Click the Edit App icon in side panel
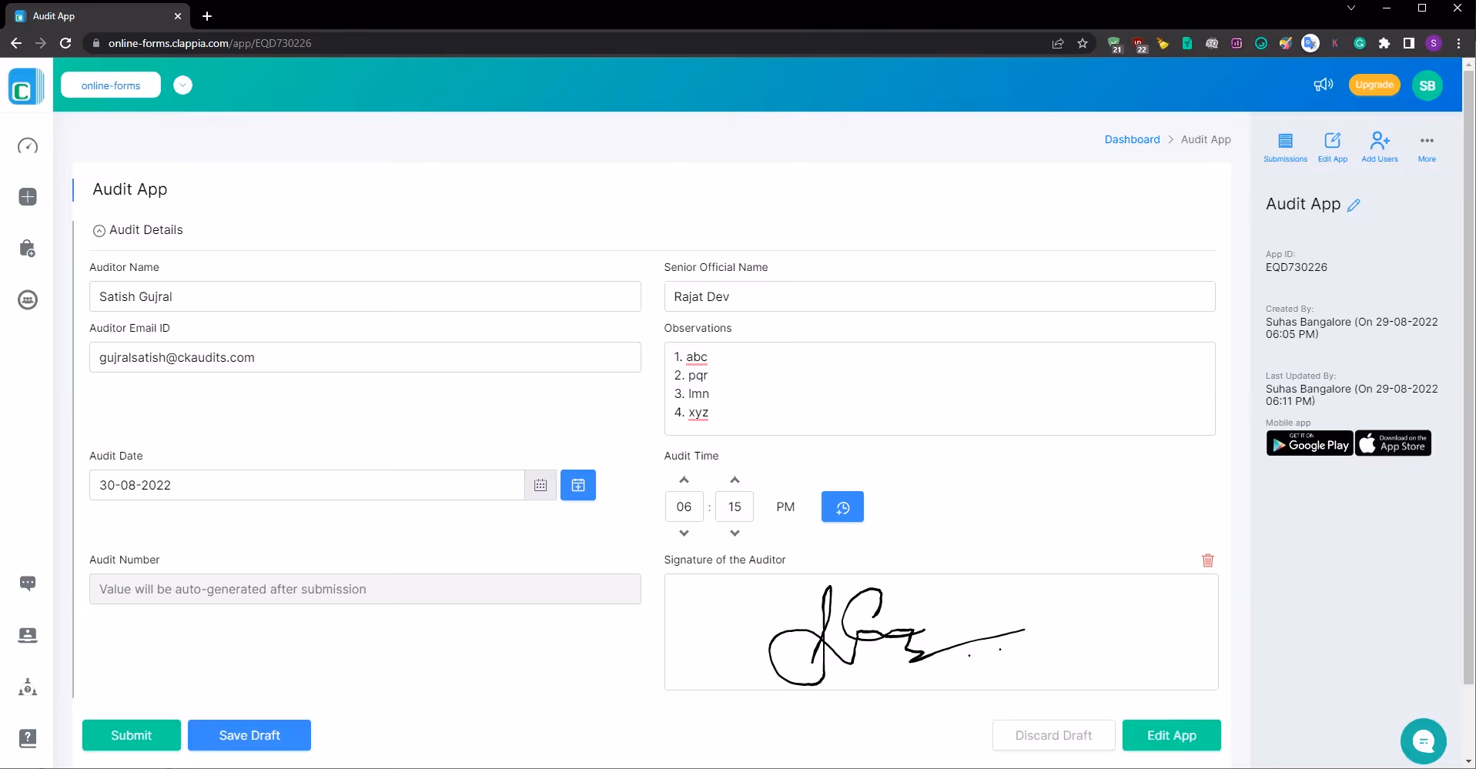1476x769 pixels. (x=1333, y=147)
